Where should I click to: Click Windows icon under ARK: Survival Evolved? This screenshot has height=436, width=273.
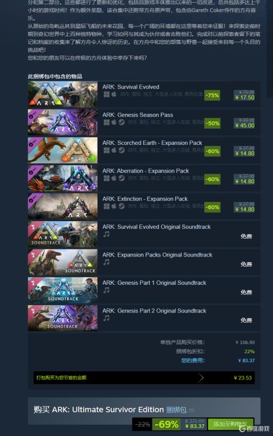(x=107, y=94)
